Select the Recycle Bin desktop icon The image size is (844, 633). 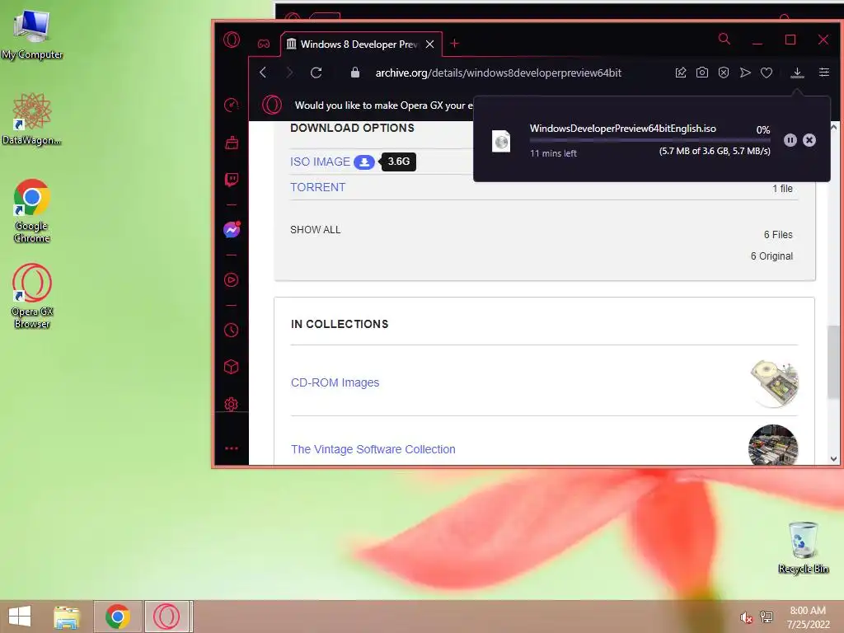(804, 547)
